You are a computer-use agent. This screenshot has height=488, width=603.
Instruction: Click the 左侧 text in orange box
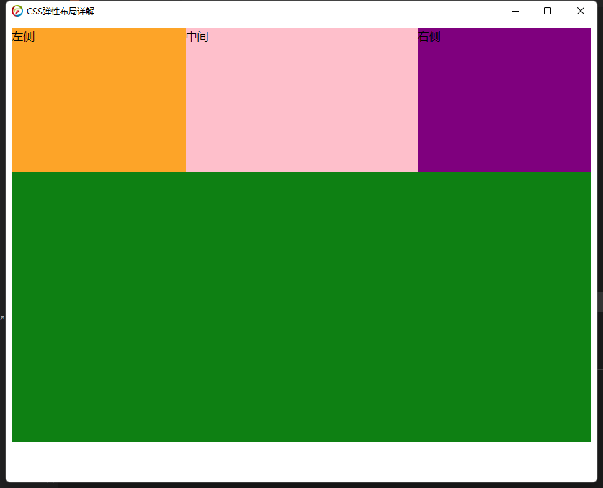[23, 37]
